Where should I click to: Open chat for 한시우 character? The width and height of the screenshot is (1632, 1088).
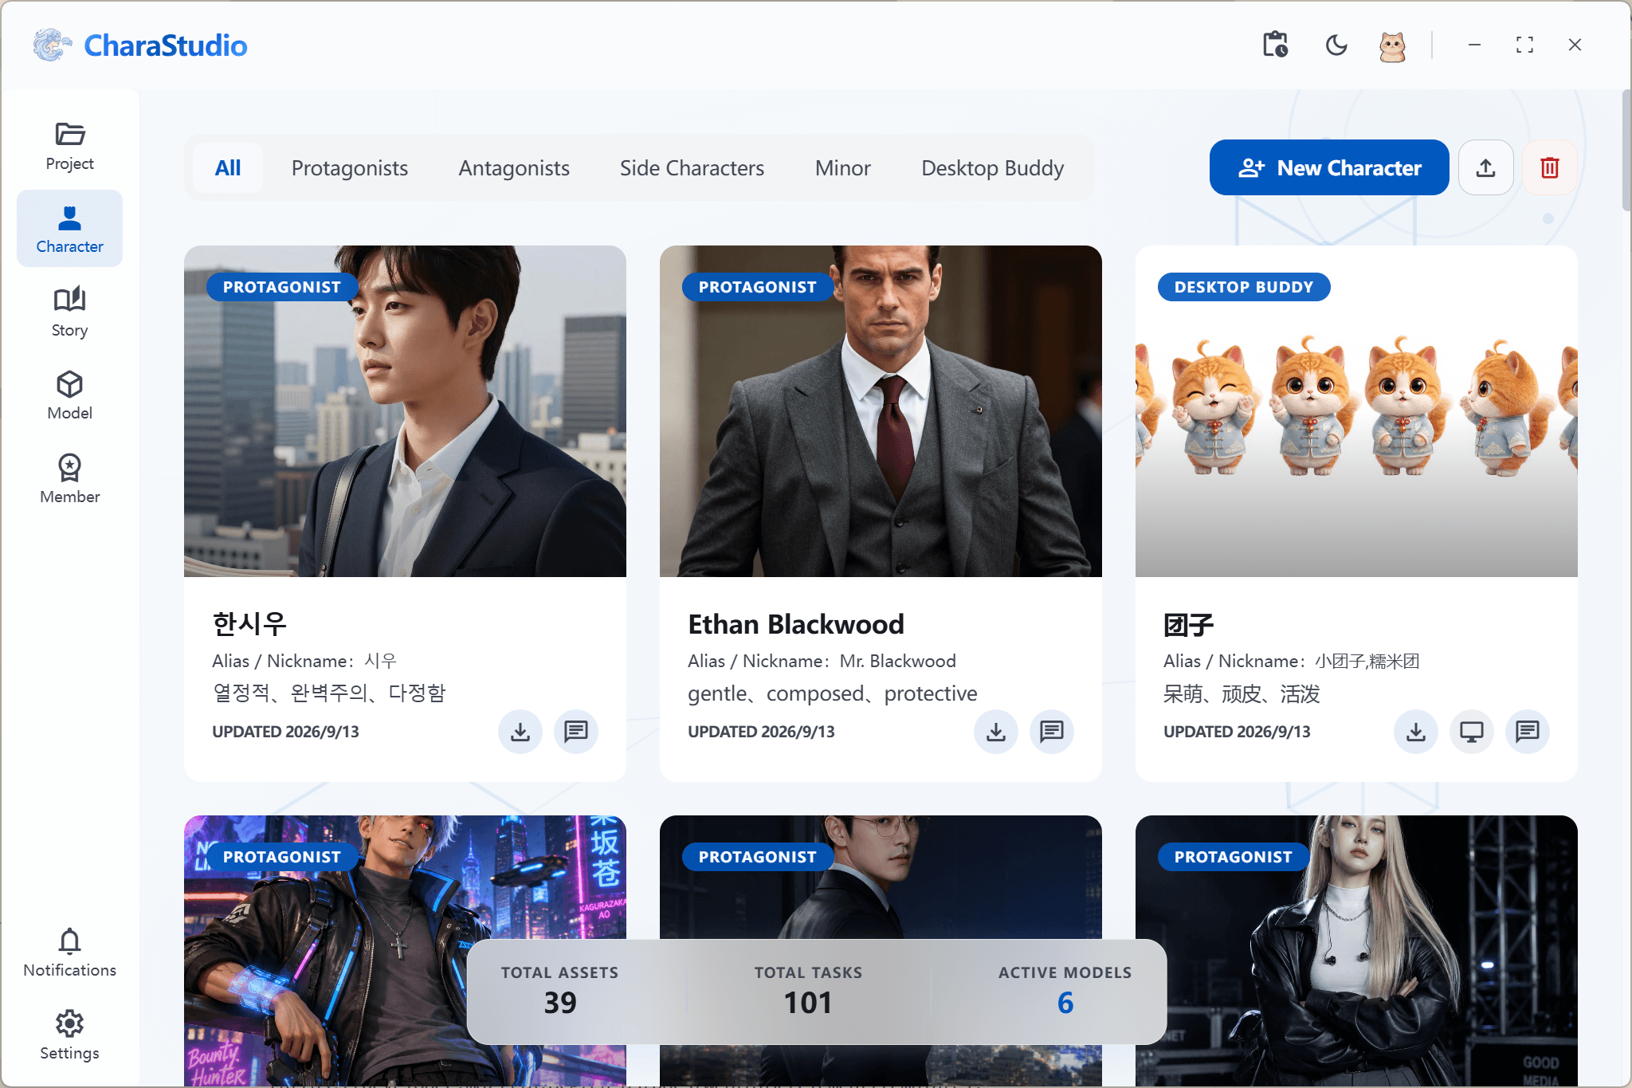tap(576, 732)
